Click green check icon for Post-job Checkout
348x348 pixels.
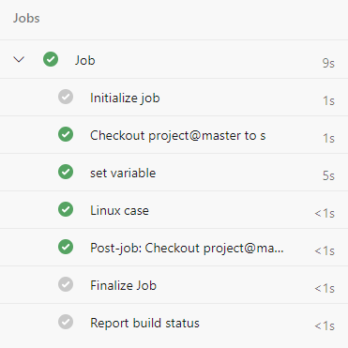tap(66, 247)
